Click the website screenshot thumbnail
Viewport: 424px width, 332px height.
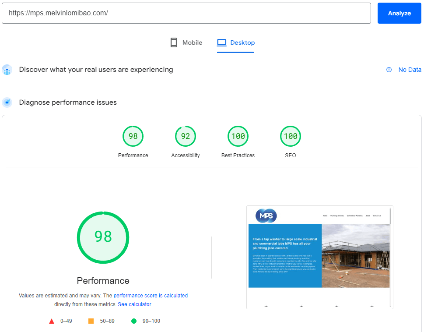click(319, 257)
